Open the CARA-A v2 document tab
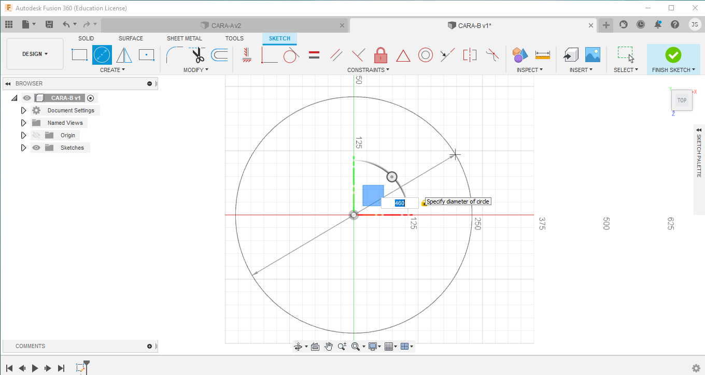The width and height of the screenshot is (705, 375). pyautogui.click(x=225, y=25)
